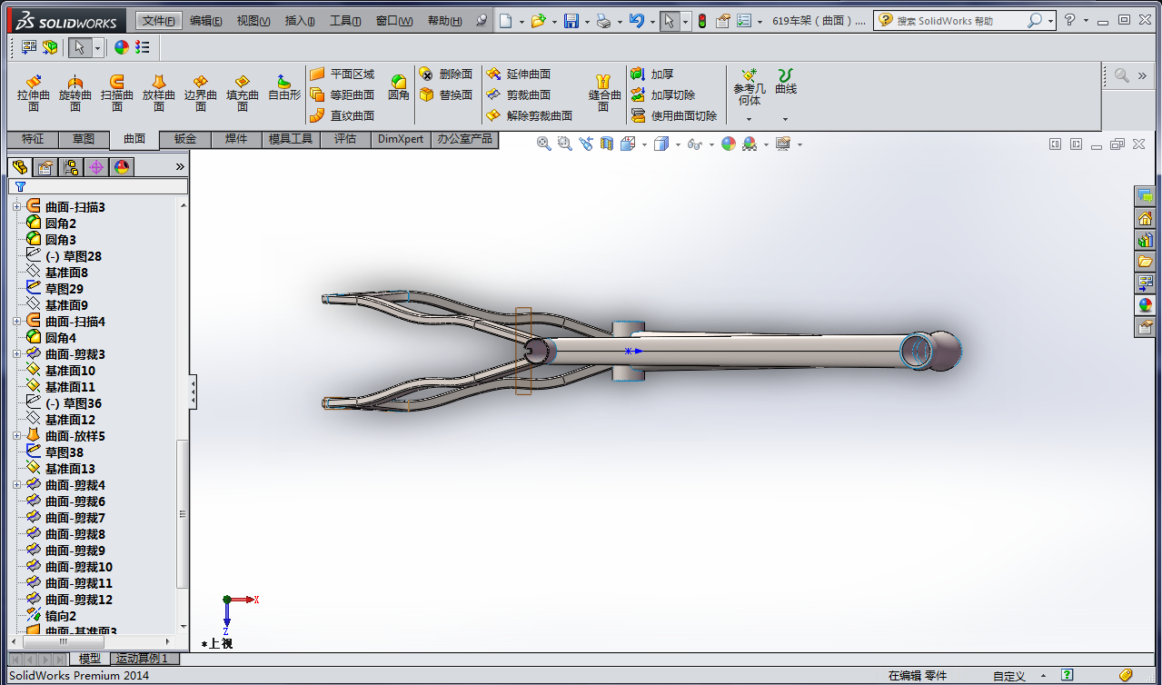Click the 解除剪裁曲面 untrim surface tool
1162x685 pixels.
pos(529,115)
